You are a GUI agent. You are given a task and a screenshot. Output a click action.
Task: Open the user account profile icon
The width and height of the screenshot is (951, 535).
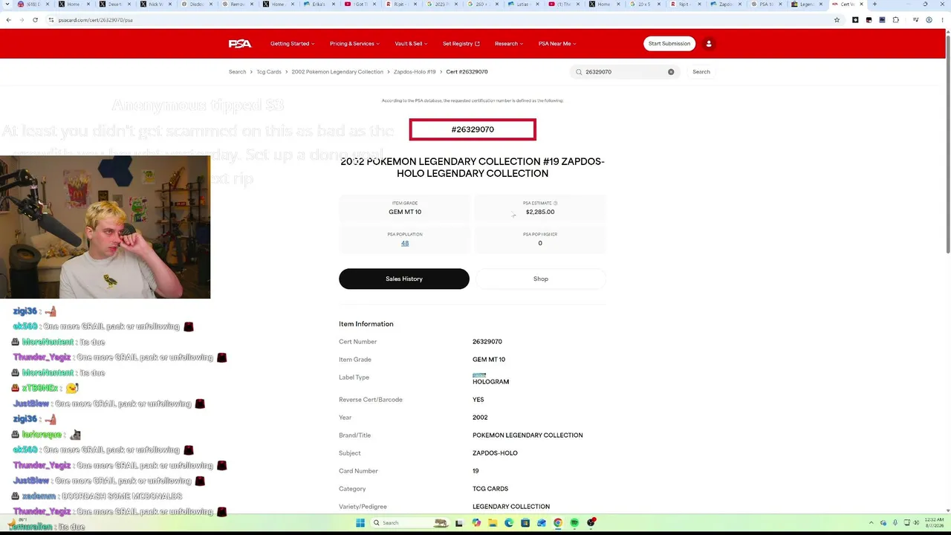[x=709, y=44]
